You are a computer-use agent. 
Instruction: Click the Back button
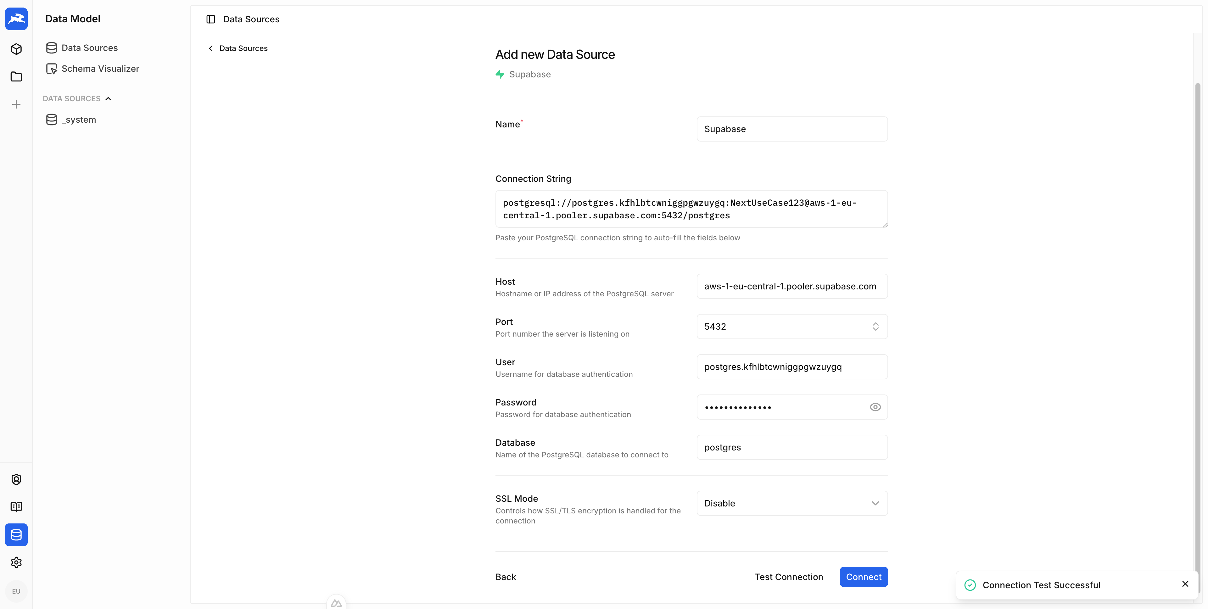pyautogui.click(x=506, y=577)
